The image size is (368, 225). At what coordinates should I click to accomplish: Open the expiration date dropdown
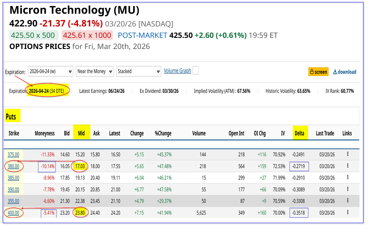[51, 71]
